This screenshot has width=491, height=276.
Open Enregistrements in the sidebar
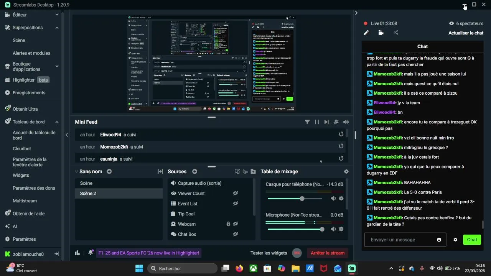(25, 93)
